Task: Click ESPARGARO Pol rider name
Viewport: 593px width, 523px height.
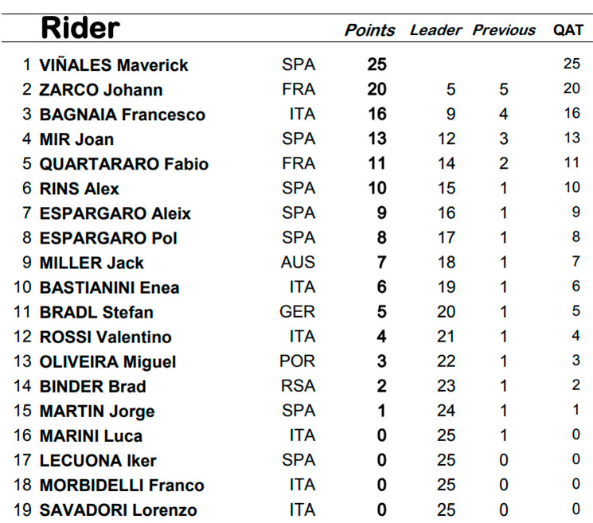Action: click(108, 238)
